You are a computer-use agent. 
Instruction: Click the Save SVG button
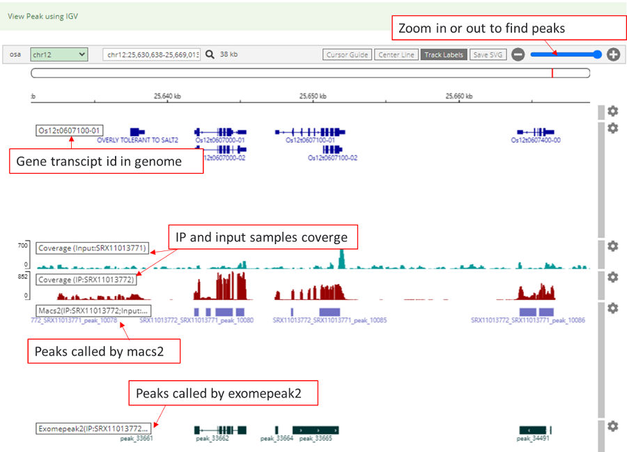tap(490, 54)
